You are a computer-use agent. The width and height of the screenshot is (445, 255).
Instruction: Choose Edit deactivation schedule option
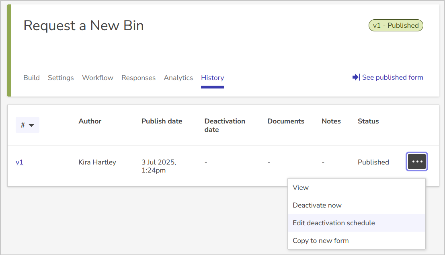click(357, 223)
